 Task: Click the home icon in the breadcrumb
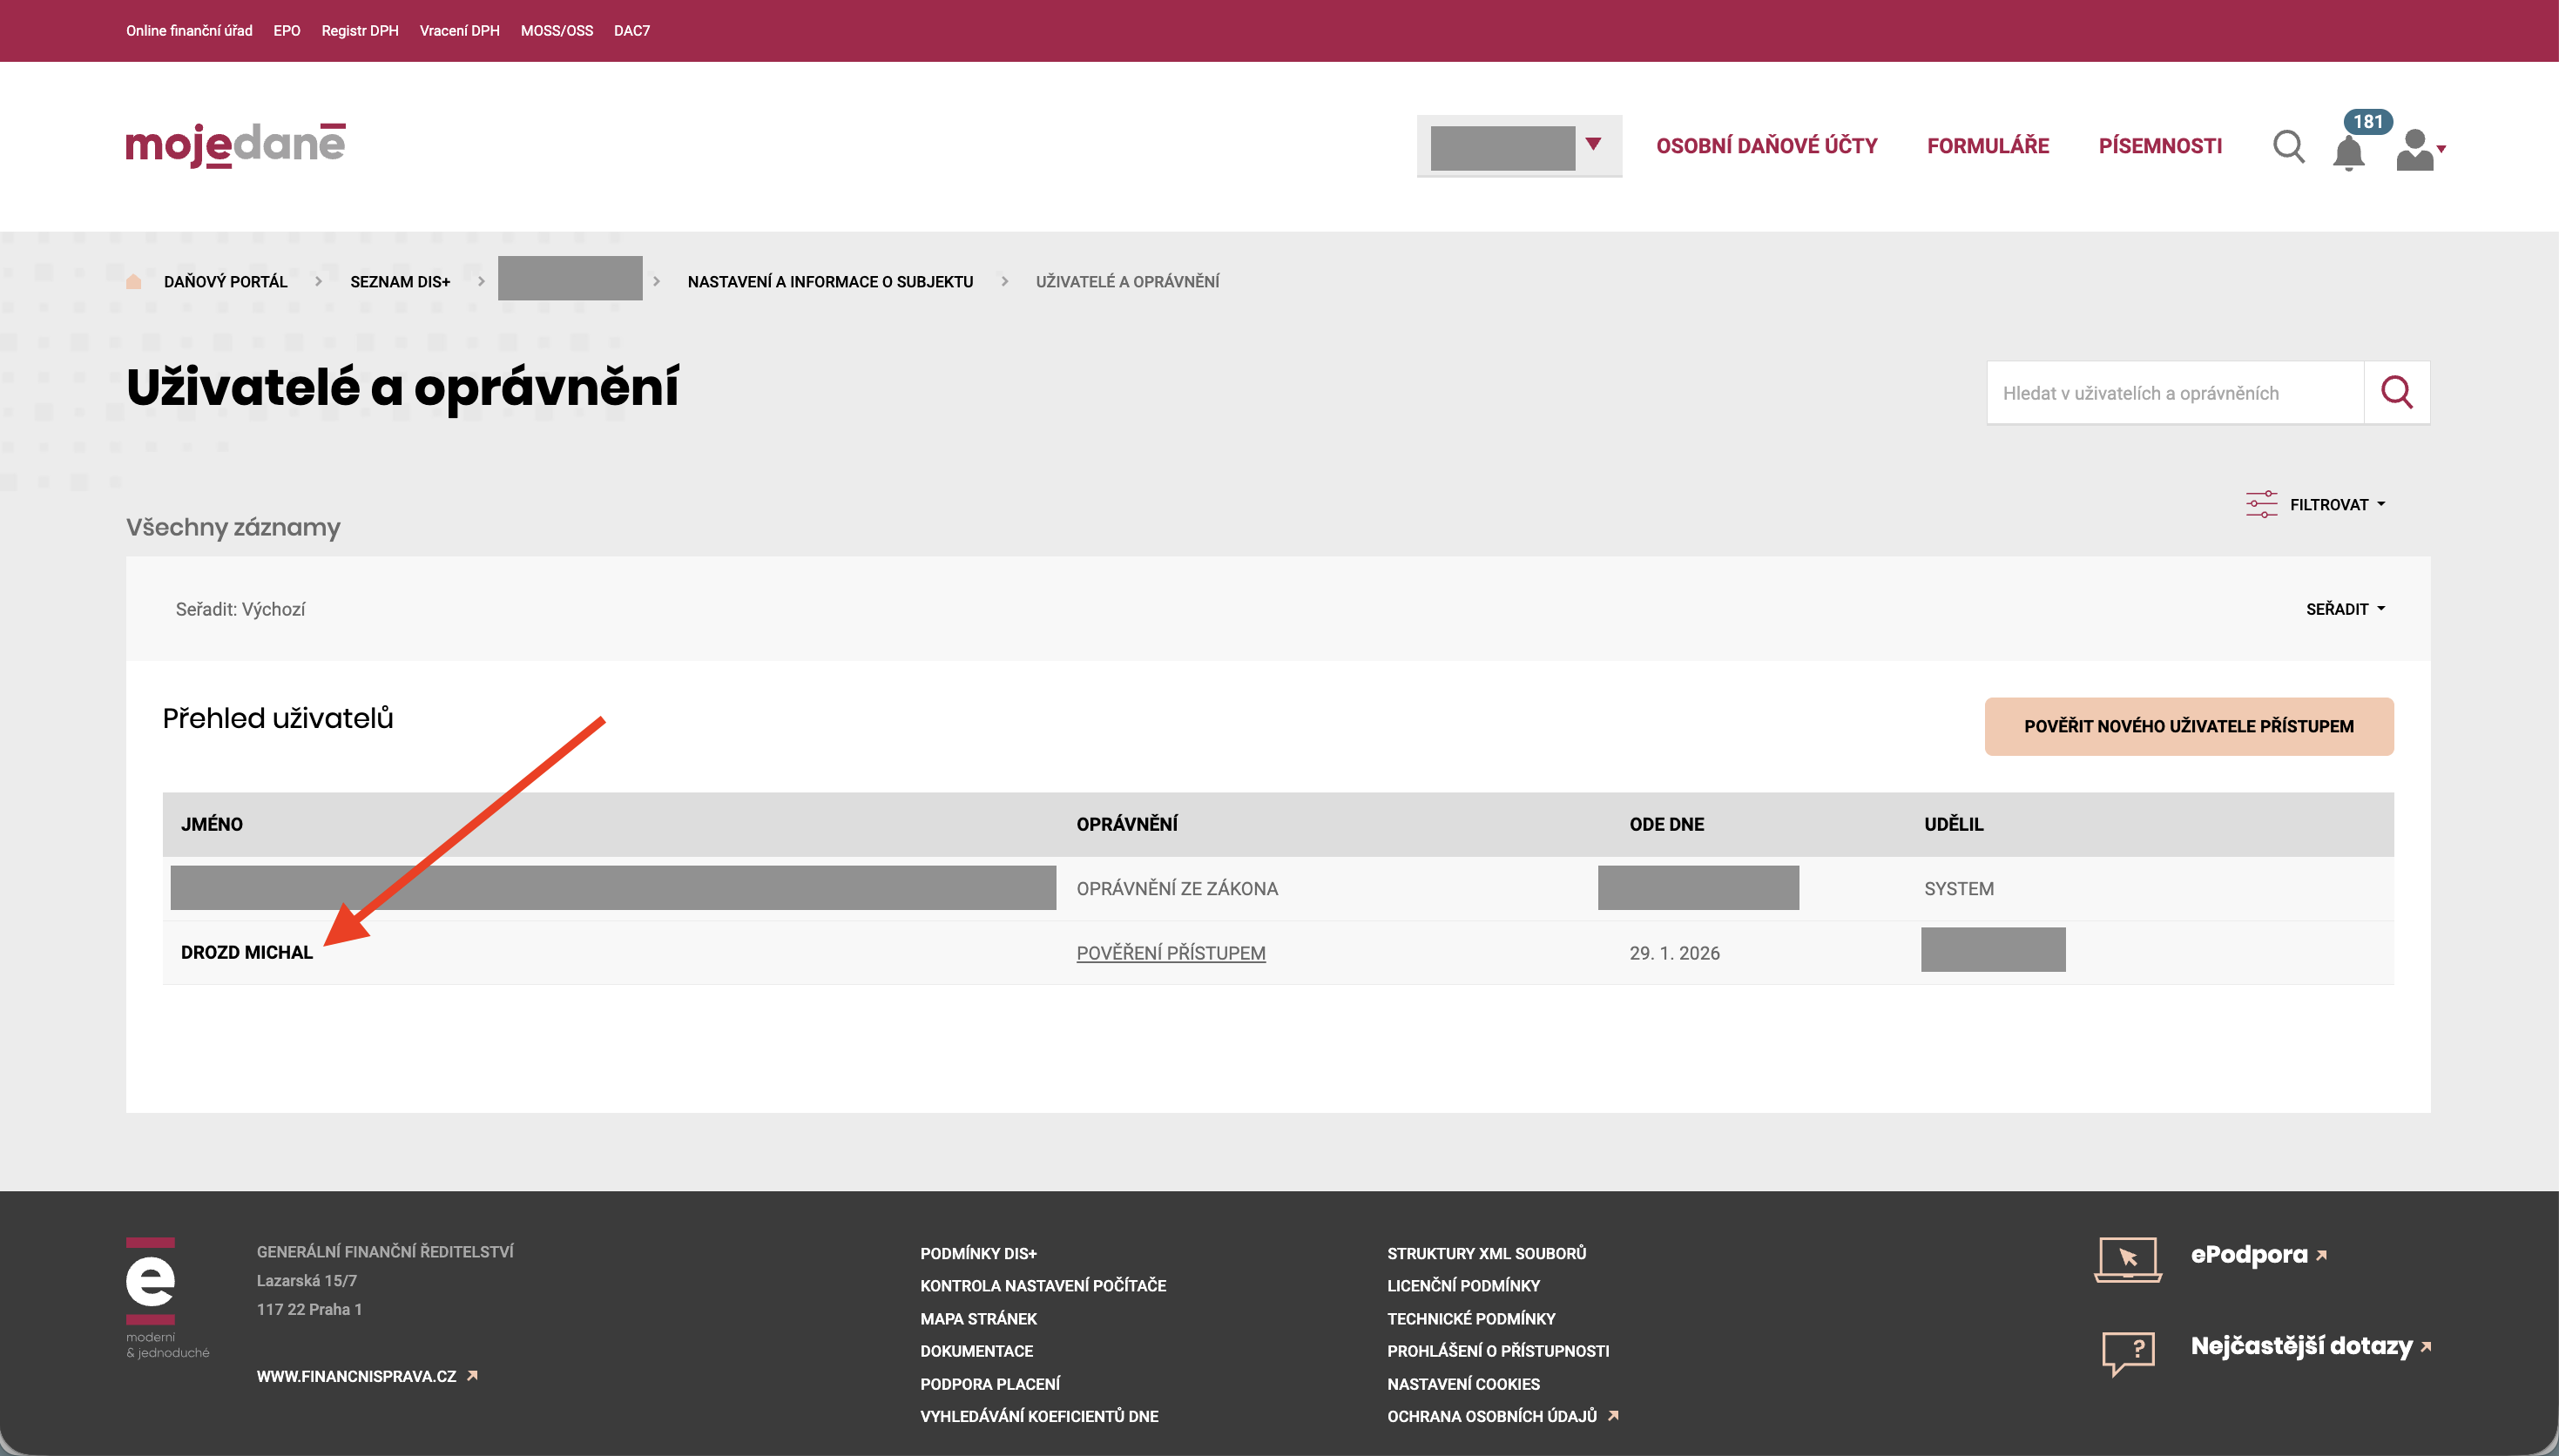(134, 282)
